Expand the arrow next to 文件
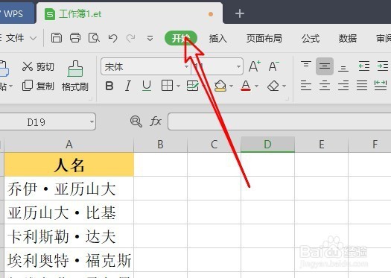The width and height of the screenshot is (391, 278). [x=34, y=39]
